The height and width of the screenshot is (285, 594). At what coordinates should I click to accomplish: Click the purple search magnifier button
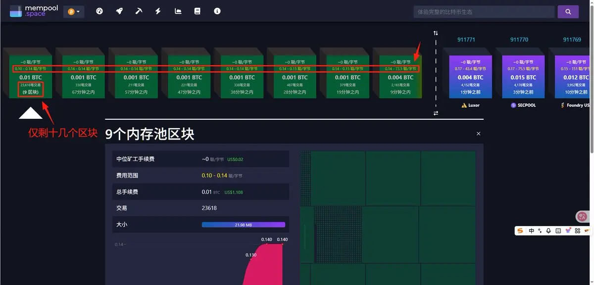568,11
